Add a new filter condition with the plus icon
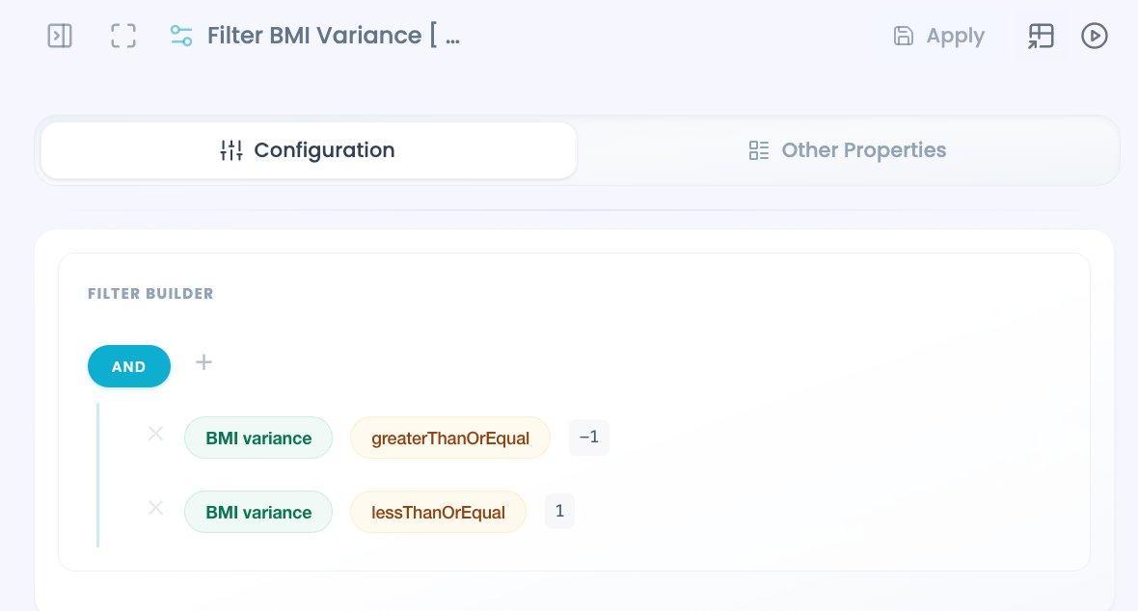 tap(203, 362)
